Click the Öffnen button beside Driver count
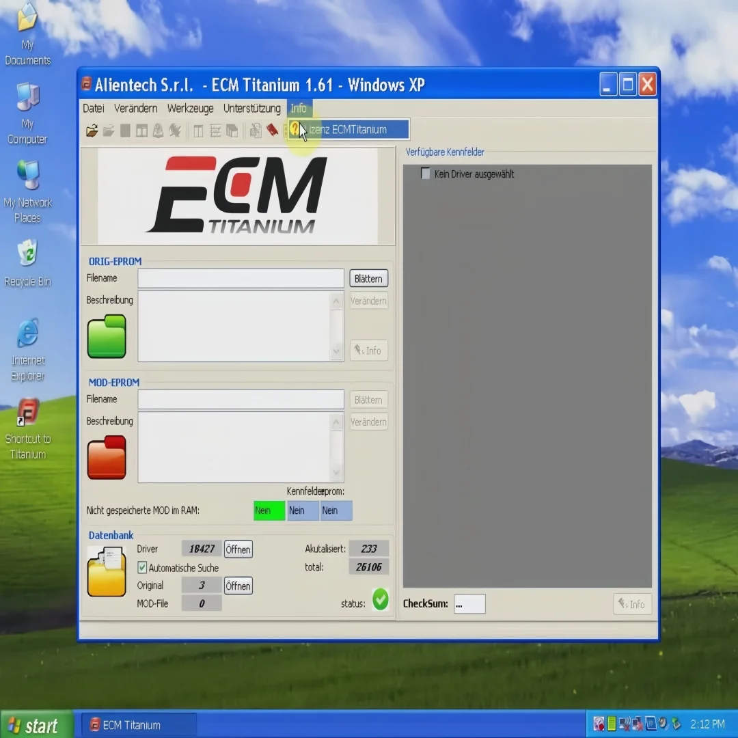738x738 pixels. pyautogui.click(x=238, y=549)
